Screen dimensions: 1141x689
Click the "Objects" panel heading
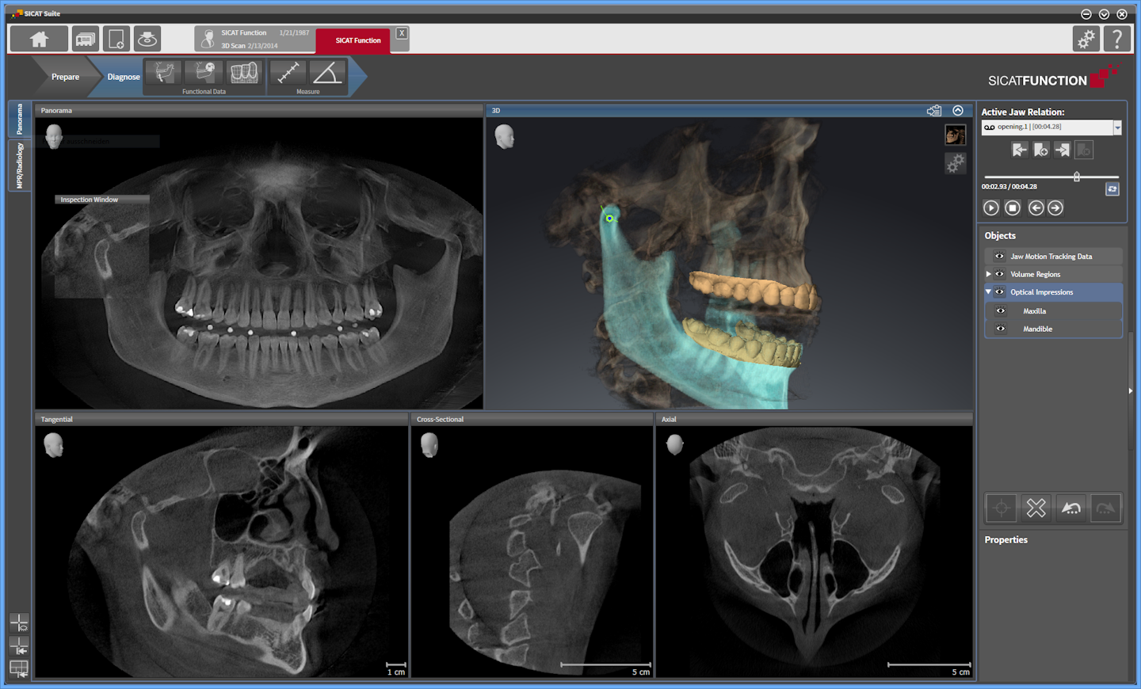coord(1000,236)
